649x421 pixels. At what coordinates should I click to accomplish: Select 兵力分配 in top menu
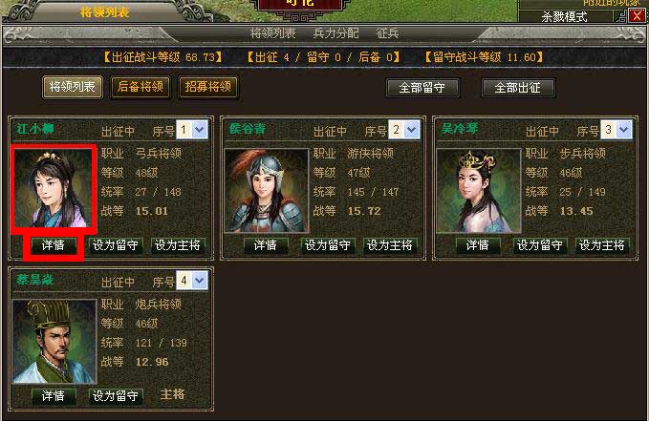(335, 33)
